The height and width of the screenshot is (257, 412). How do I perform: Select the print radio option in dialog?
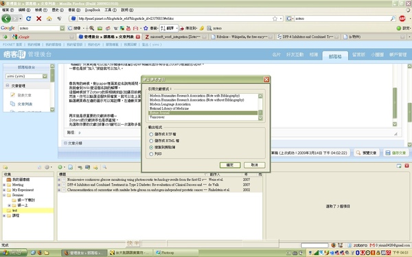pyautogui.click(x=151, y=154)
